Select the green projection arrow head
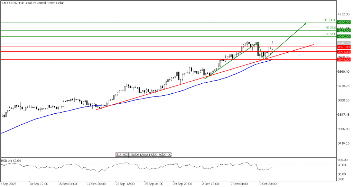 tap(305, 24)
